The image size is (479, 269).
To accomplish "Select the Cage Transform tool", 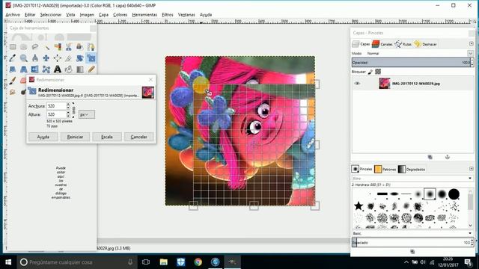I will [46, 69].
